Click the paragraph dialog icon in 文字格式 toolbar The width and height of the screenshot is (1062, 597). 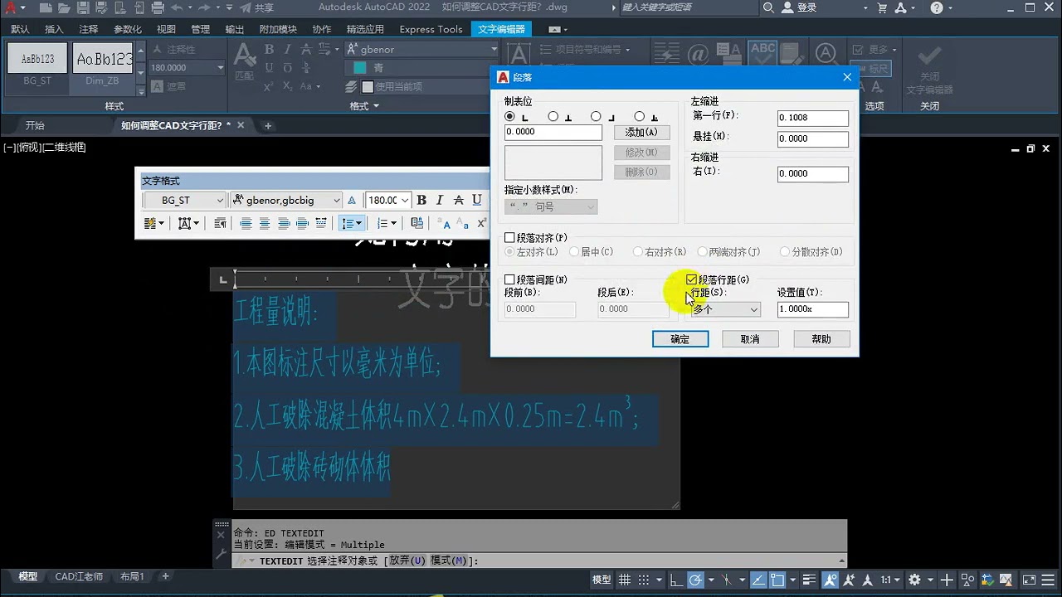point(221,223)
